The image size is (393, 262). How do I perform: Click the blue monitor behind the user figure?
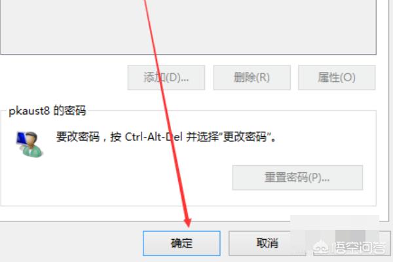pos(20,139)
